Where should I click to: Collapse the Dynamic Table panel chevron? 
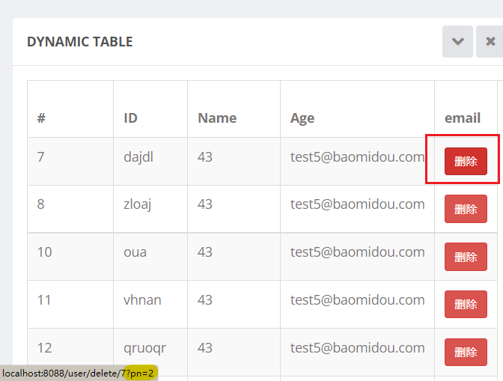[x=457, y=42]
